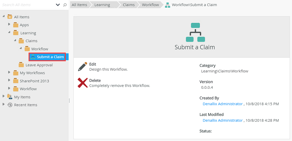Click the panel splitter handle
Image resolution: width=292 pixels, height=141 pixels.
point(69,101)
